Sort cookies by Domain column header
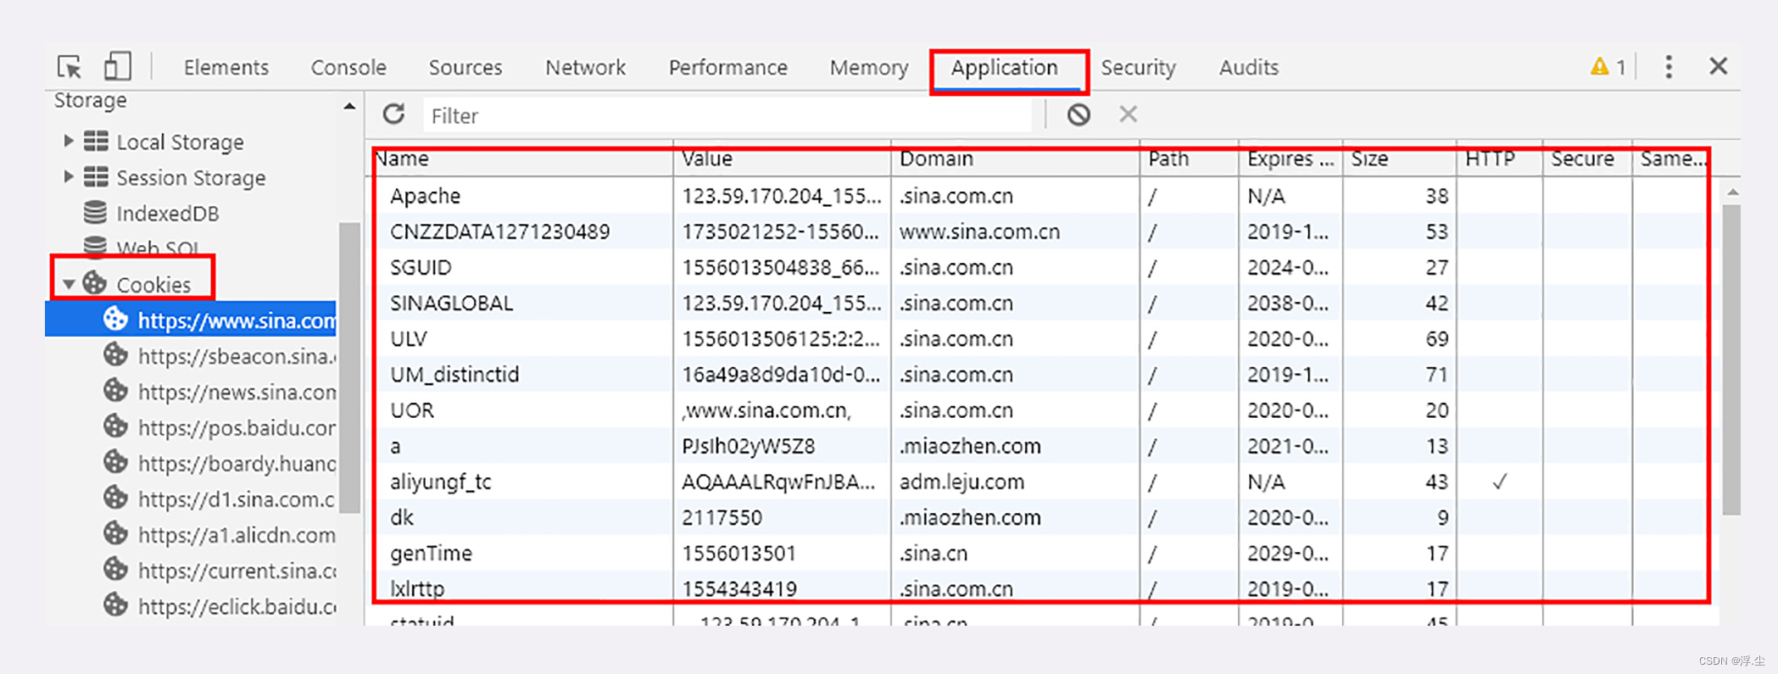The image size is (1778, 674). coord(1015,159)
